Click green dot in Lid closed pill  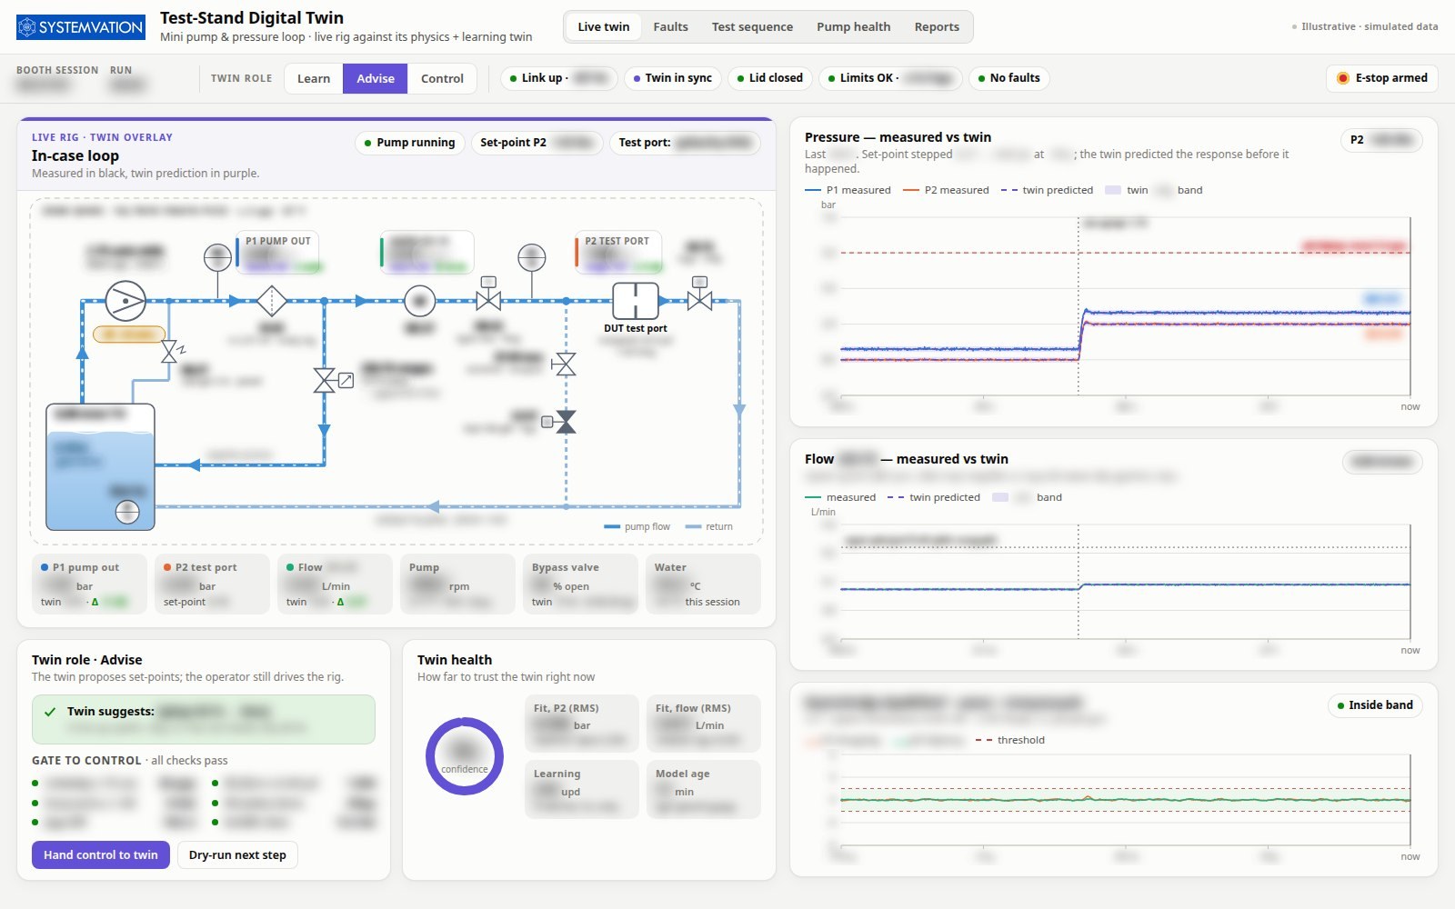740,78
